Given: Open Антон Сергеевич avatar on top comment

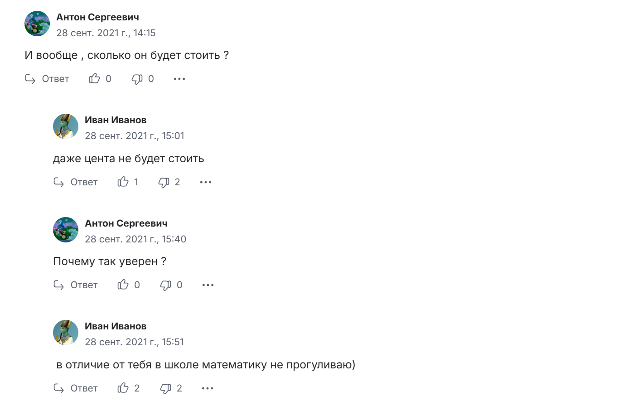Looking at the screenshot, I should (37, 24).
